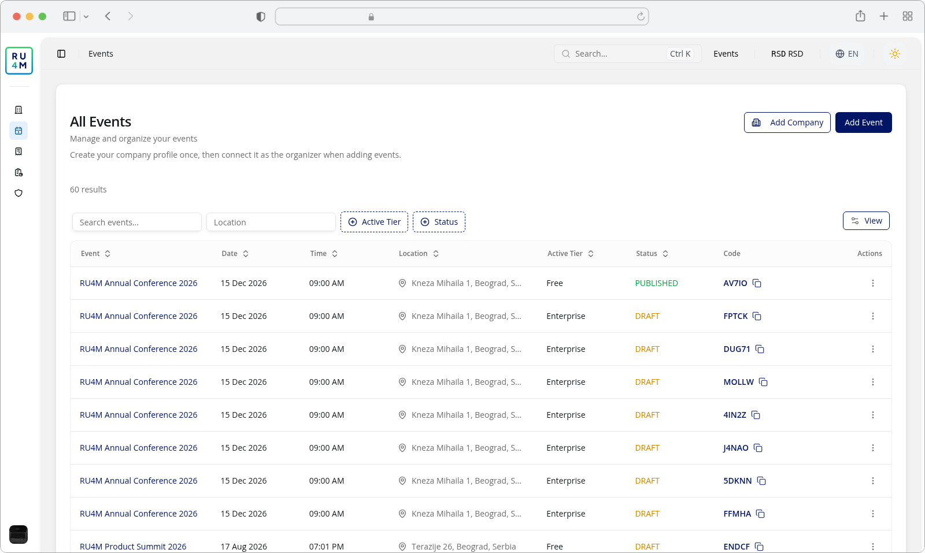Open the events calendar icon in sidebar

pyautogui.click(x=18, y=131)
